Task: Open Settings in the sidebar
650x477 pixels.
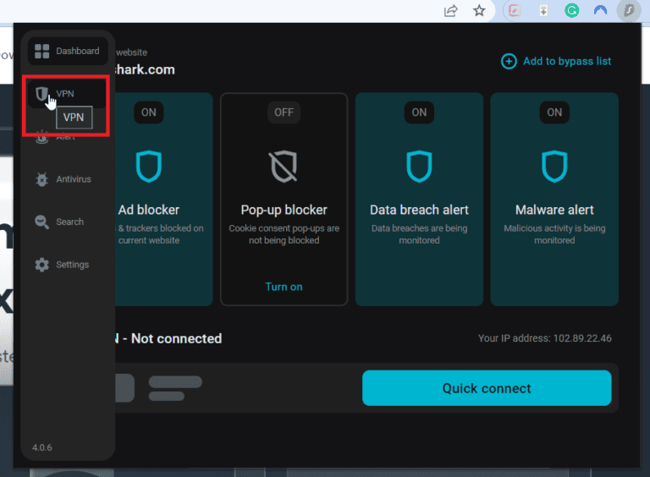Action: coord(68,265)
